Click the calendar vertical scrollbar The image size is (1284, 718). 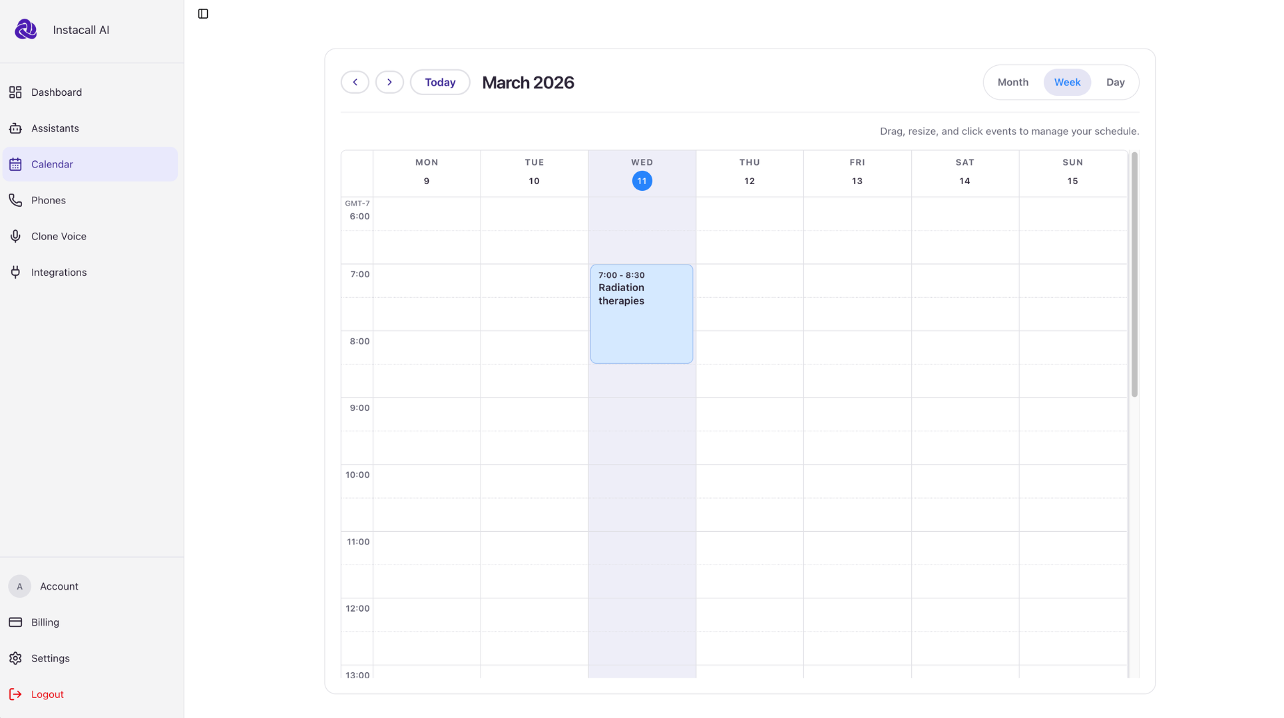[x=1134, y=275]
